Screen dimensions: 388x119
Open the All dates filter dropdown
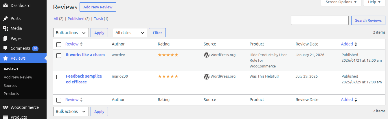[130, 33]
